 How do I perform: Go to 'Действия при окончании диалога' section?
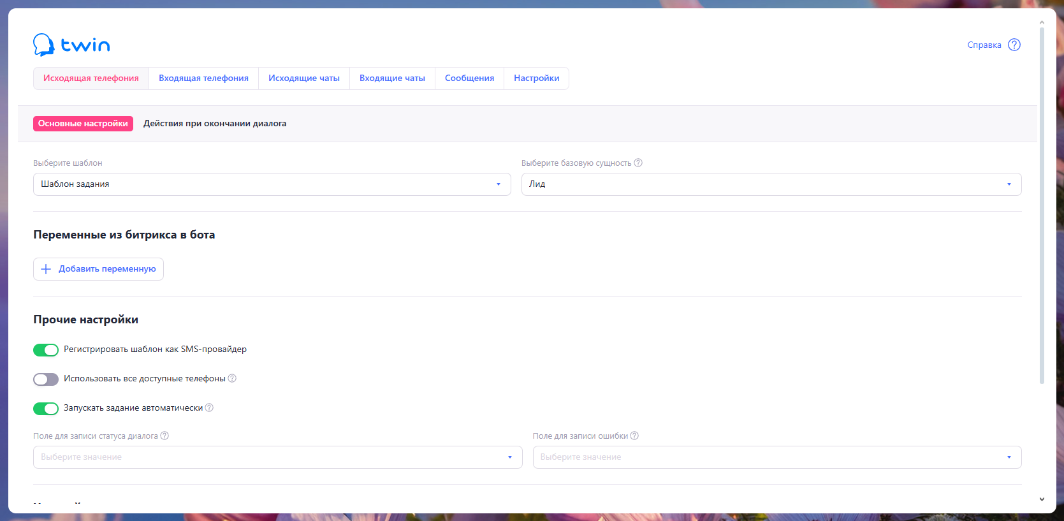pos(215,124)
